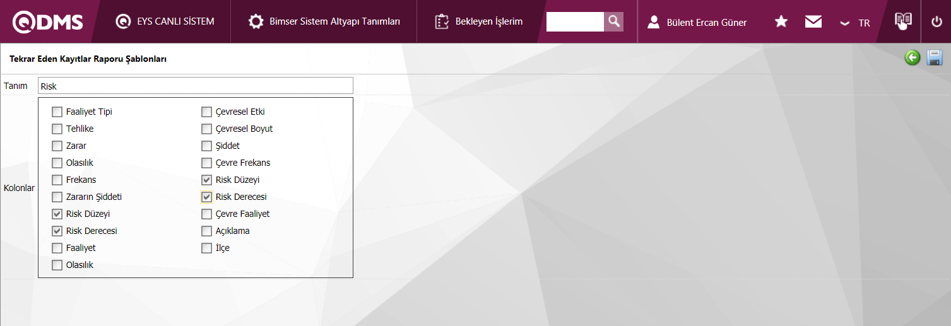Screen dimensions: 951x326
Task: Check the Çevresel Etki checkbox
Action: tap(206, 112)
